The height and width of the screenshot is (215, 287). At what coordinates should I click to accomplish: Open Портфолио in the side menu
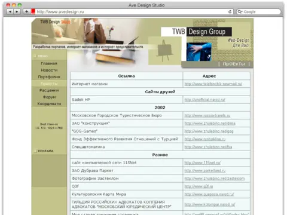[49, 77]
